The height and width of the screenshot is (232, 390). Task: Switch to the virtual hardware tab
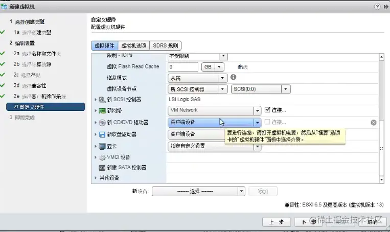click(x=104, y=46)
